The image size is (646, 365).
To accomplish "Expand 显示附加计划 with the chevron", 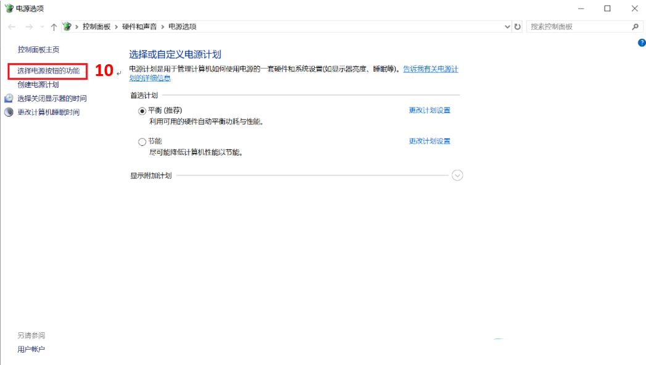I will (457, 176).
